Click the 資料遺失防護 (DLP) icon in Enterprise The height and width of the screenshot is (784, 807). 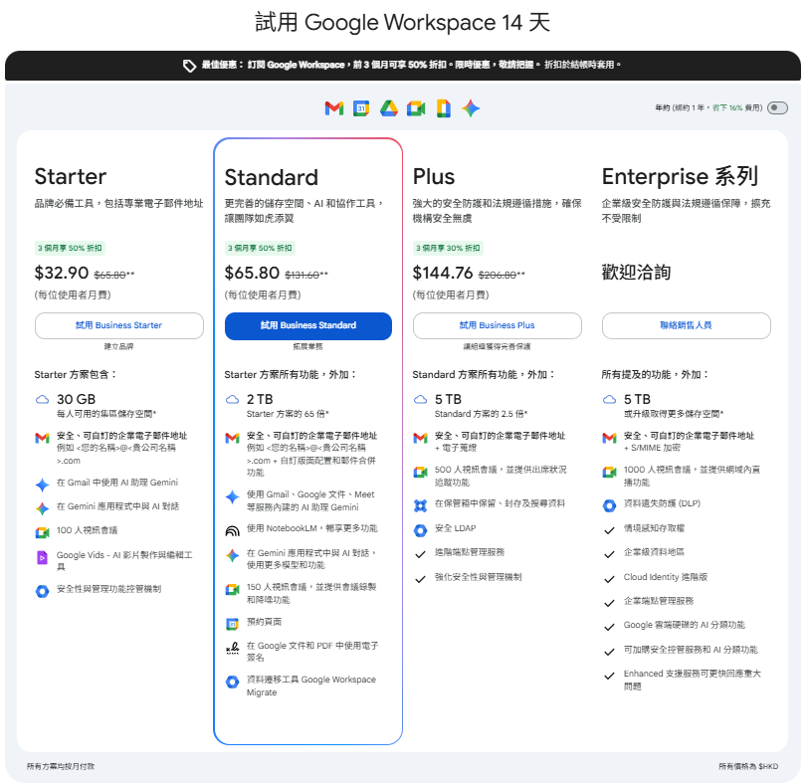point(609,504)
